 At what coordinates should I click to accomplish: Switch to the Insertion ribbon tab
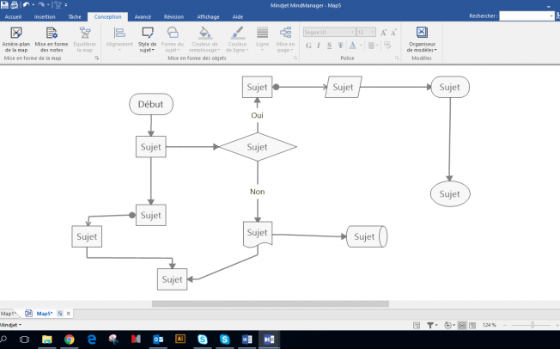45,16
